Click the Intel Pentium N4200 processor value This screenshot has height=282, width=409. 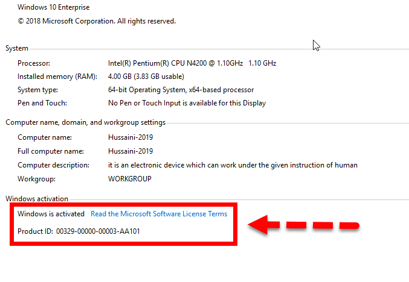192,63
